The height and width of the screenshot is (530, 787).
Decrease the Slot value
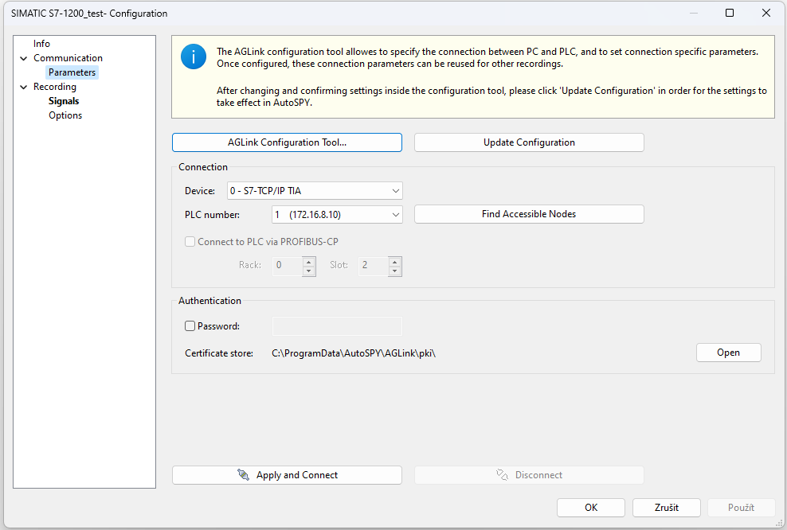[395, 271]
